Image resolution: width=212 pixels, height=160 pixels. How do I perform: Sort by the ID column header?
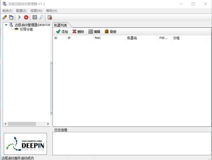pyautogui.click(x=60, y=38)
